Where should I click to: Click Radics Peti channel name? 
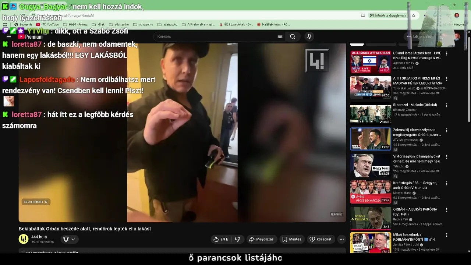click(x=400, y=219)
